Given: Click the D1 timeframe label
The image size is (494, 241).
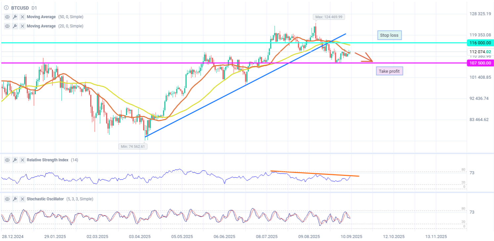Looking at the screenshot, I should click(34, 8).
